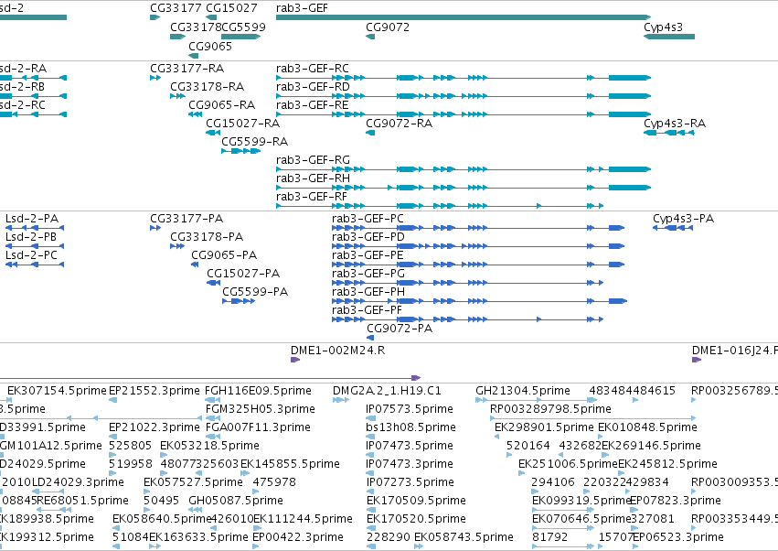Open EST EK307154.5prime
The height and width of the screenshot is (551, 778).
point(57,391)
